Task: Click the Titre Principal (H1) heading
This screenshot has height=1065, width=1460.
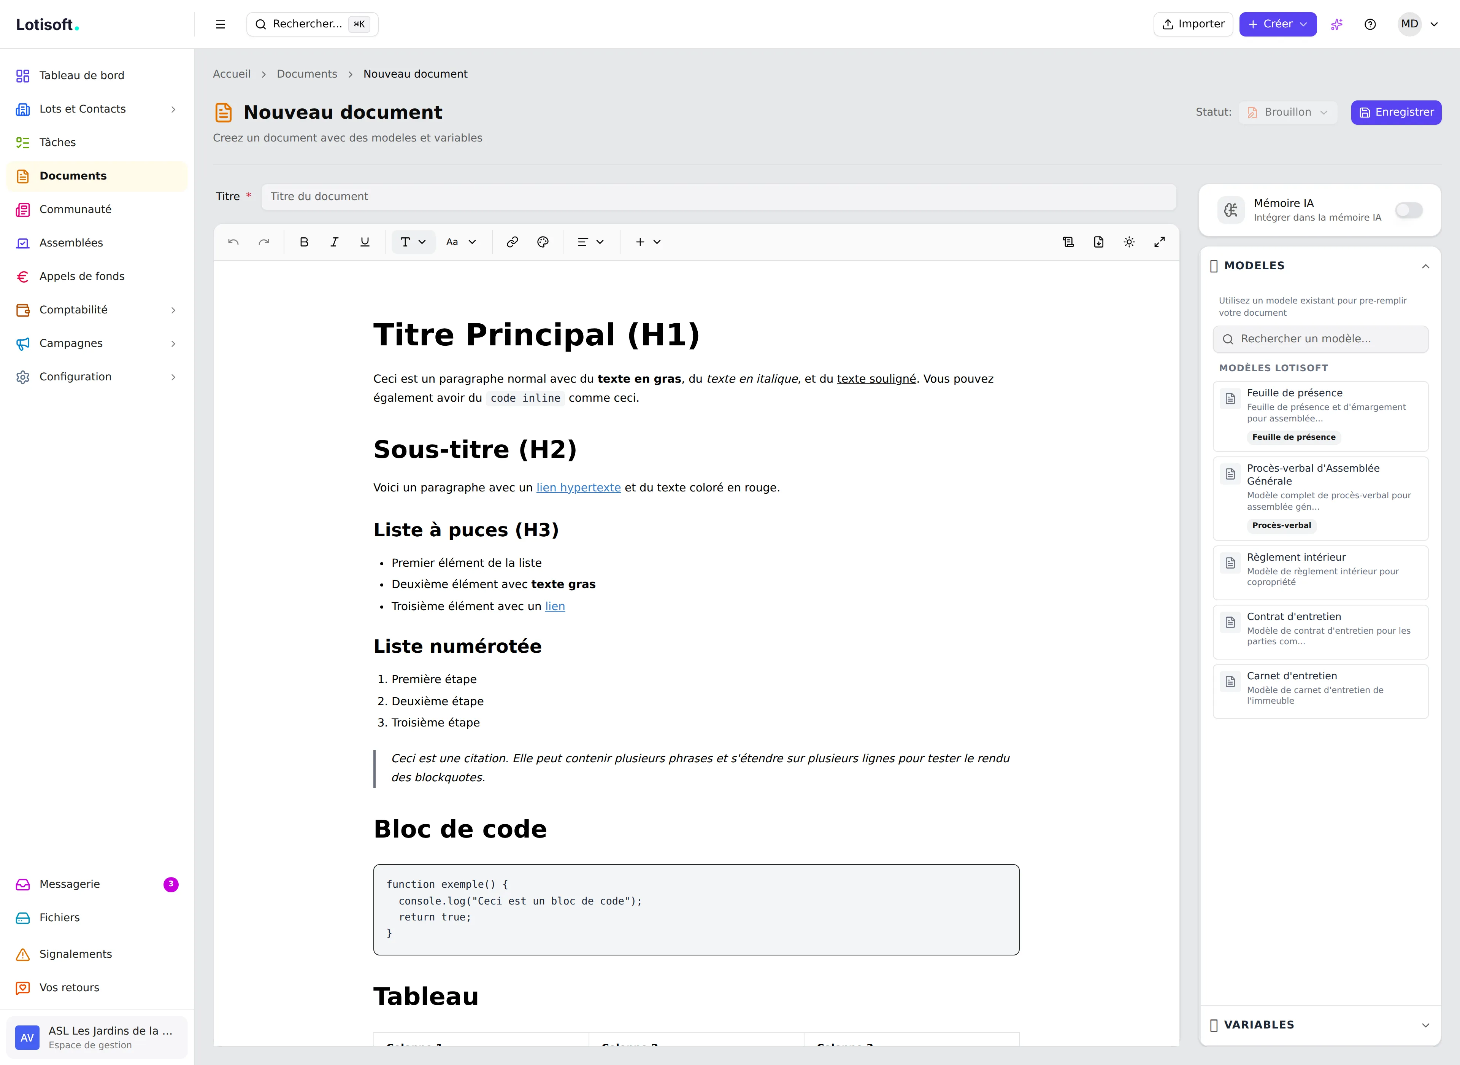Action: point(537,335)
